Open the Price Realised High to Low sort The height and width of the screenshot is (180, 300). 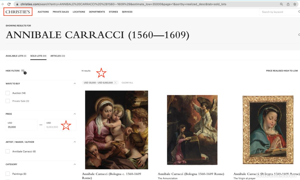click(282, 71)
